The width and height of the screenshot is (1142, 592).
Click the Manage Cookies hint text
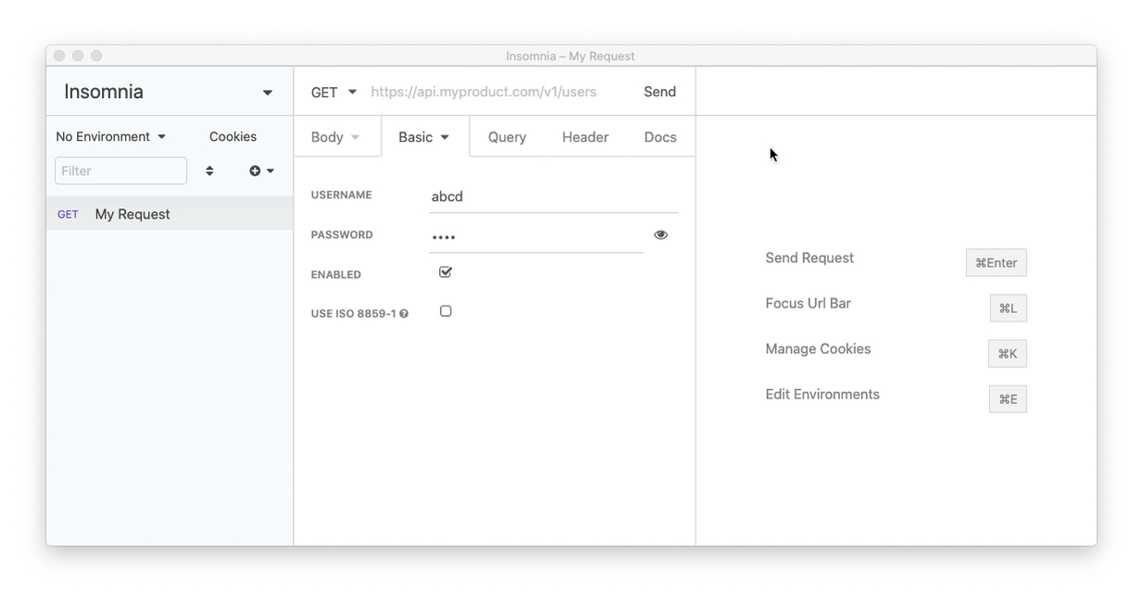pos(818,348)
